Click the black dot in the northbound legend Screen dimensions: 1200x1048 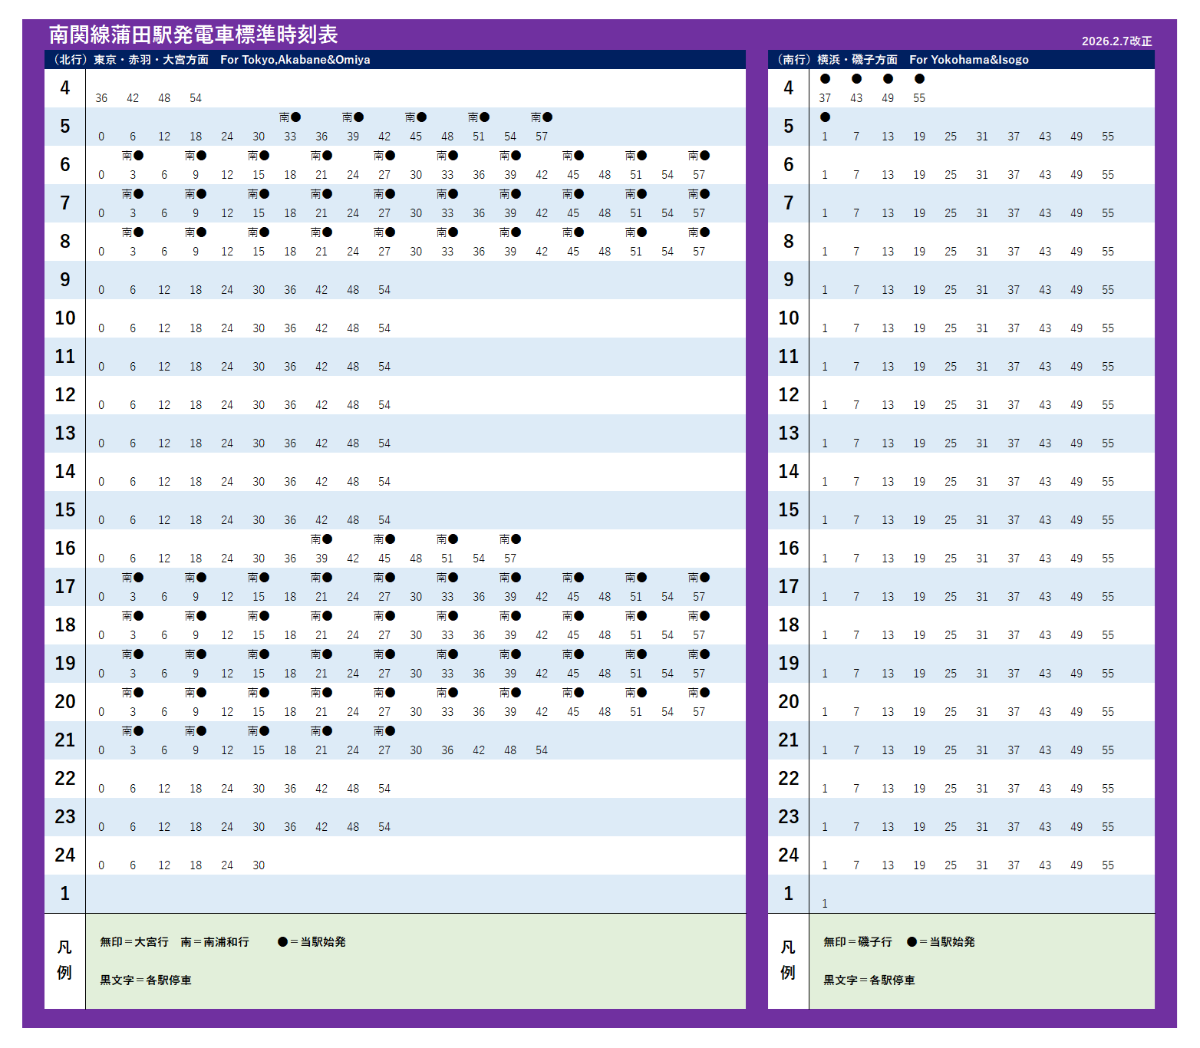(282, 941)
